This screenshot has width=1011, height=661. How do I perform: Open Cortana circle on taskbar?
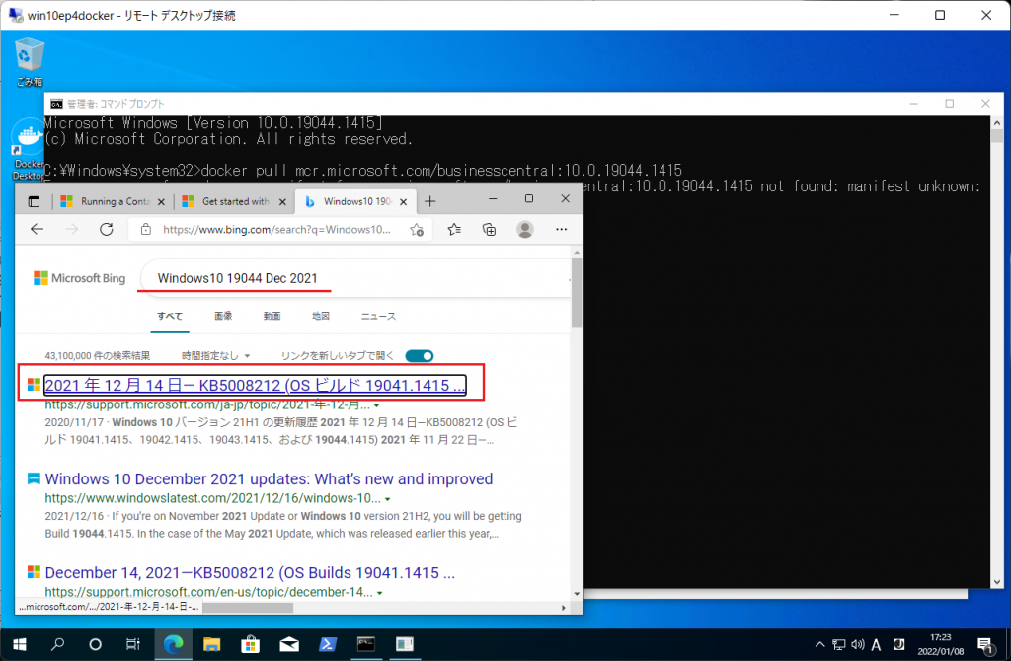click(x=96, y=644)
